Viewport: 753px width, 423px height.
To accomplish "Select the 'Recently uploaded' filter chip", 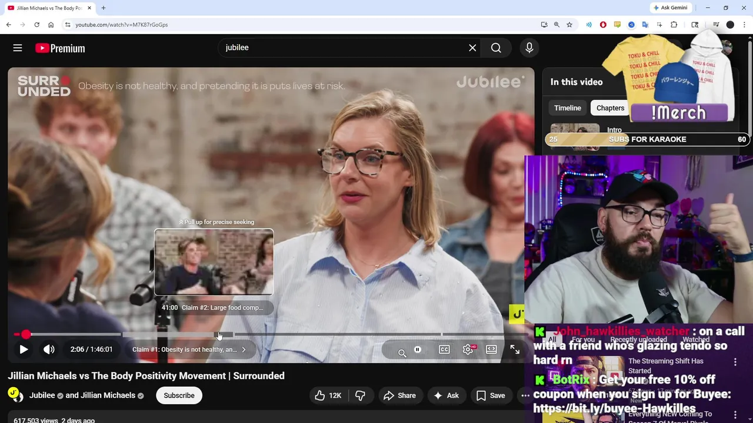I will click(638, 340).
